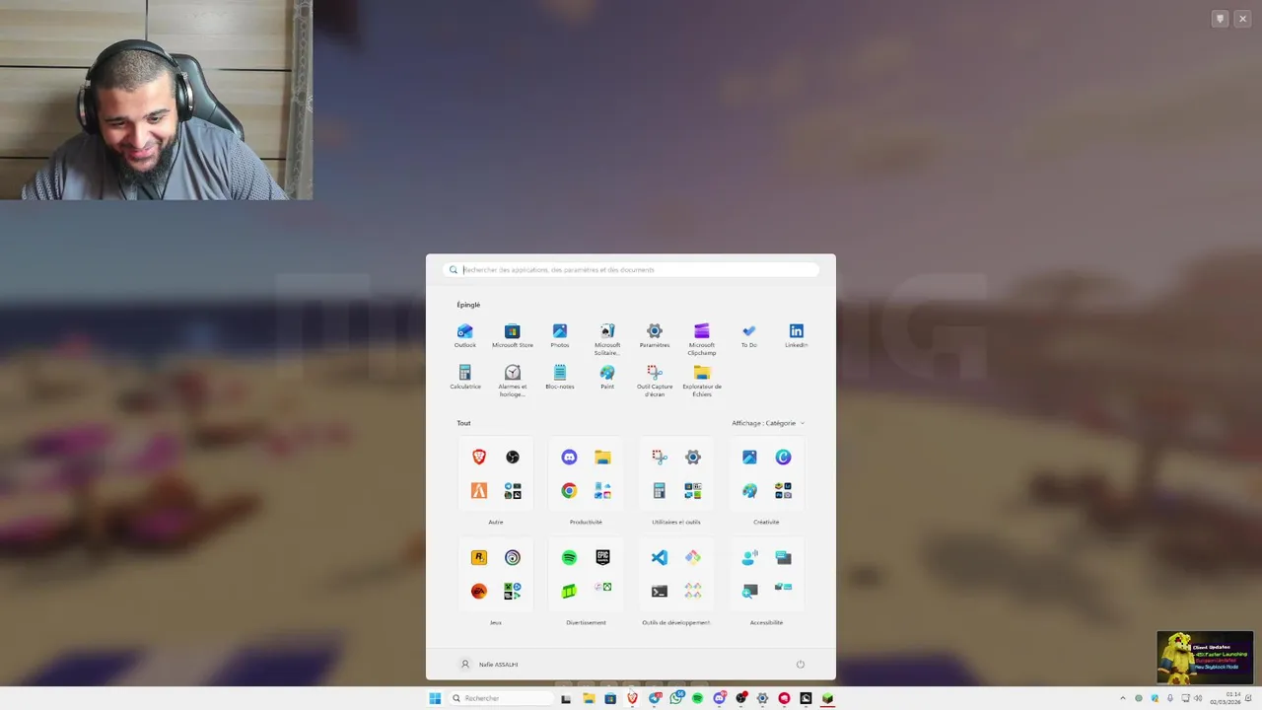Launch Terminal in Outils de développement
Screen dimensions: 1262x710
click(x=660, y=591)
